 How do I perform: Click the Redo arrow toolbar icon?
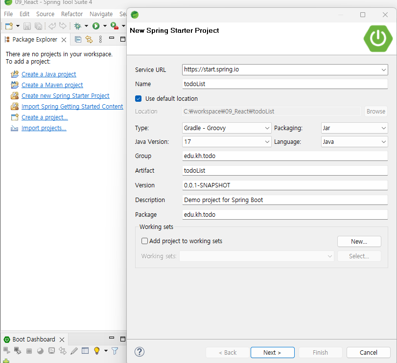coord(63,26)
